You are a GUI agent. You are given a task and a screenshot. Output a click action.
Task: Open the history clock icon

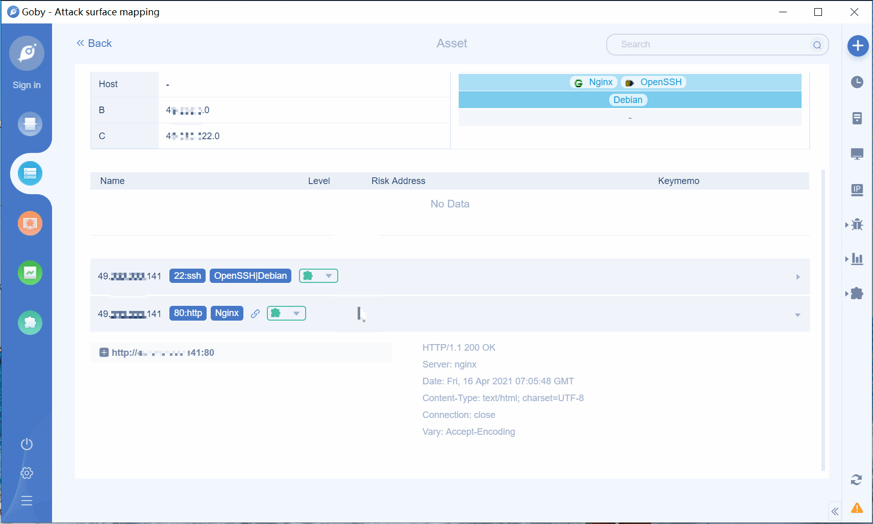[857, 82]
